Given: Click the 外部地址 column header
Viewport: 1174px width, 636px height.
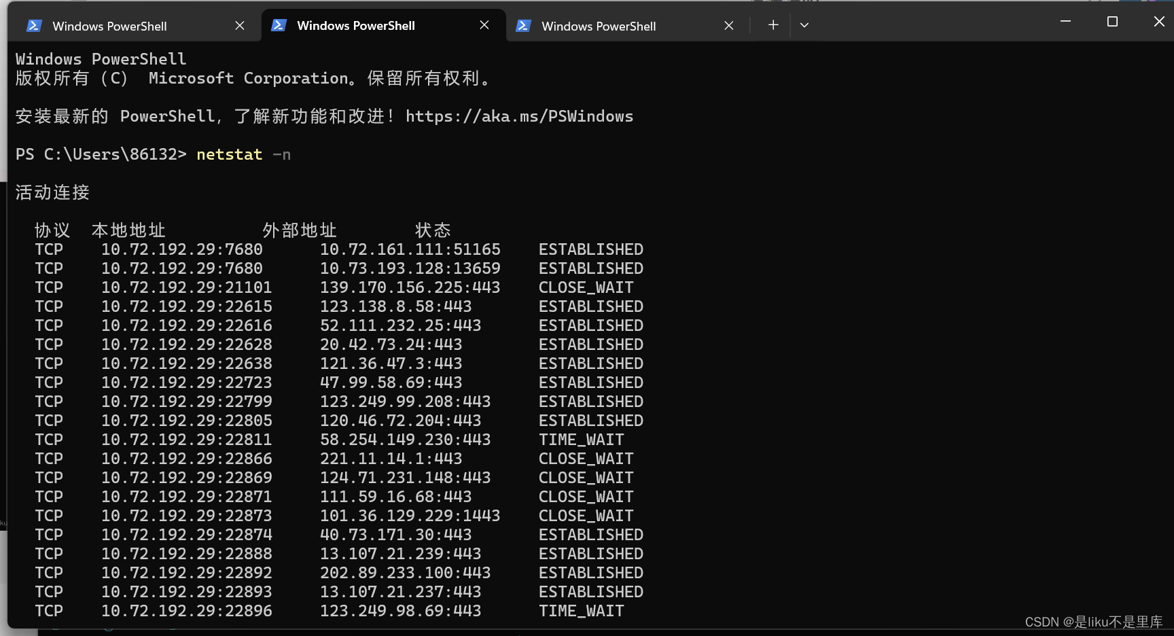Looking at the screenshot, I should [300, 230].
